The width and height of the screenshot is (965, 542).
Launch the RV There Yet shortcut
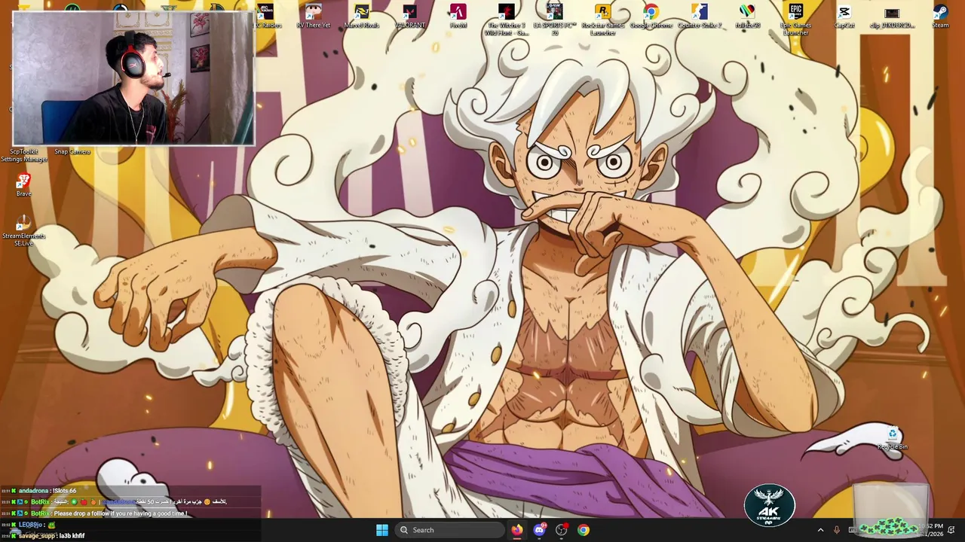click(x=313, y=16)
